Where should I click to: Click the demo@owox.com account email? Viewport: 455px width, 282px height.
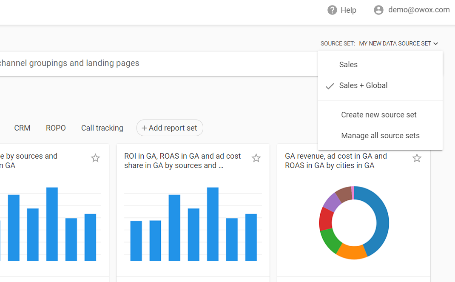[419, 10]
